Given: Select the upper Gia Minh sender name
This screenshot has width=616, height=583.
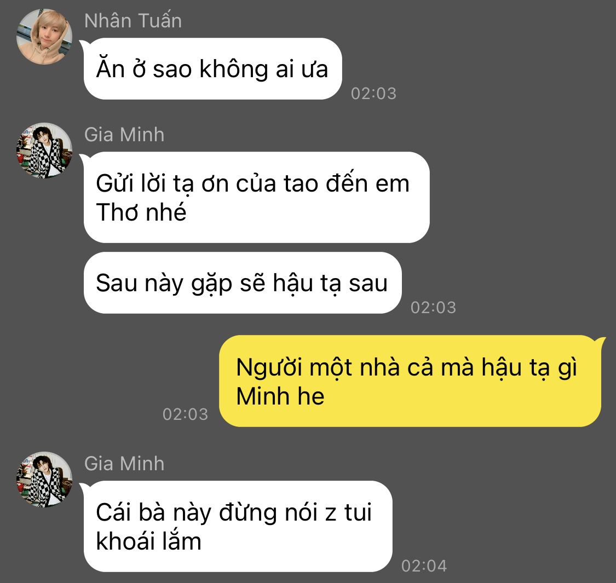Looking at the screenshot, I should click(124, 135).
